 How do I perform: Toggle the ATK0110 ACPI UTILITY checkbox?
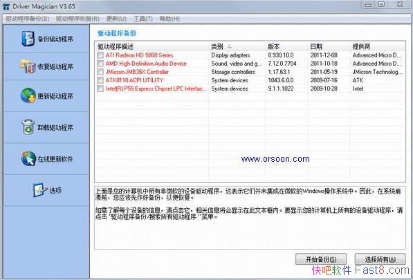(x=100, y=80)
